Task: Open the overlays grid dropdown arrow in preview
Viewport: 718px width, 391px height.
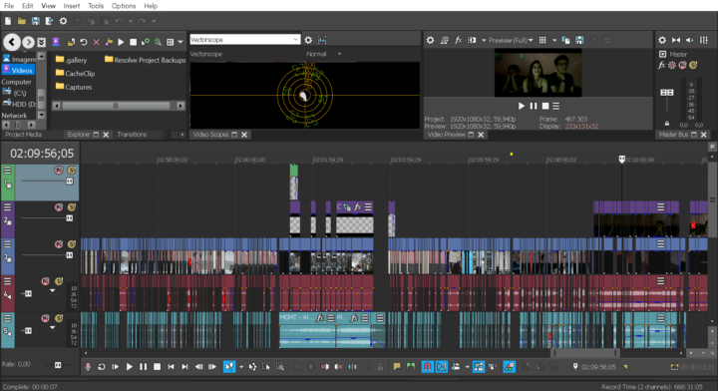Action: pos(554,40)
